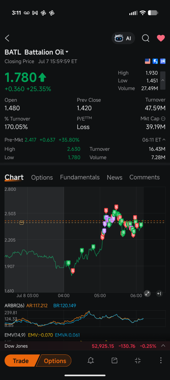
Task: Toggle the pink heart favorite icon
Action: pyautogui.click(x=161, y=38)
